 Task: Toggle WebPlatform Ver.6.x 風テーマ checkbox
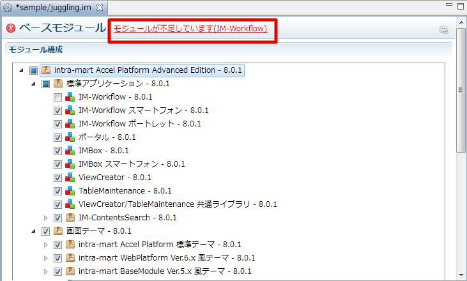point(57,258)
